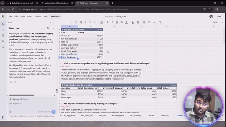Close the Sheet chat panel
The width and height of the screenshot is (226, 127).
(x=54, y=28)
